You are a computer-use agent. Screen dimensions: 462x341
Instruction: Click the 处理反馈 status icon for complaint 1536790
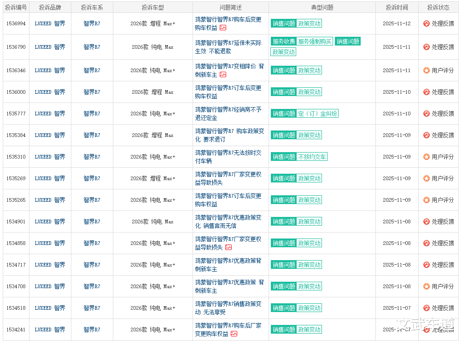pyautogui.click(x=427, y=47)
